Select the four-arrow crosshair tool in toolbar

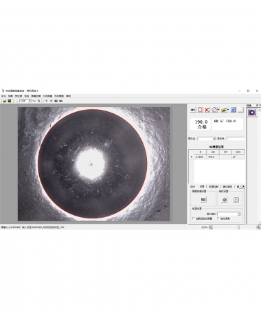[51, 101]
